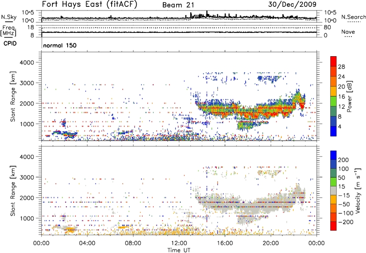Click the 'N.Sky' legend label
The image size is (366, 253).
[9, 17]
